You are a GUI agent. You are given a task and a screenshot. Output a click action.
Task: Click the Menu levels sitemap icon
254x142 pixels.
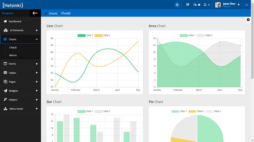point(5,109)
